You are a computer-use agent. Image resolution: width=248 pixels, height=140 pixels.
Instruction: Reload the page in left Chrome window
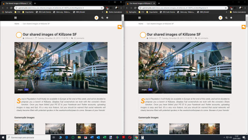(x=11, y=8)
